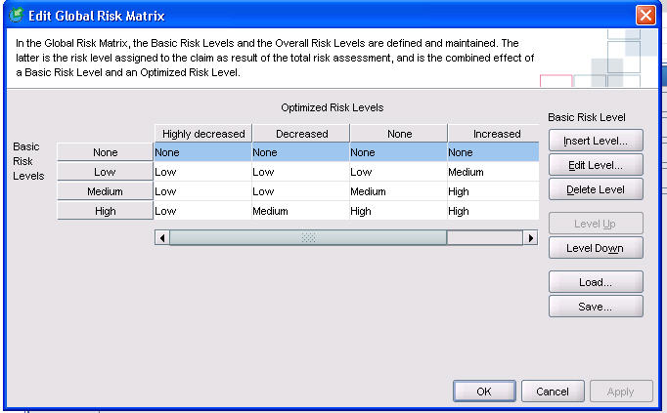Click the application icon in the title bar

pyautogui.click(x=17, y=16)
